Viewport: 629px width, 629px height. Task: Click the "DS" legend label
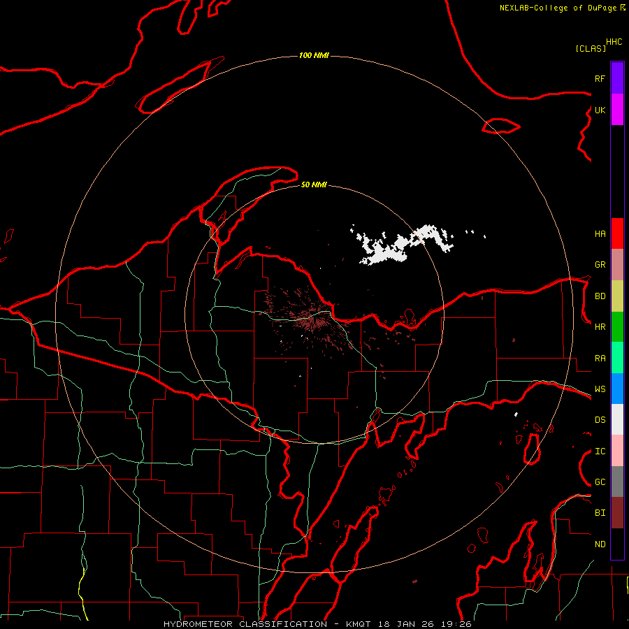pos(600,420)
